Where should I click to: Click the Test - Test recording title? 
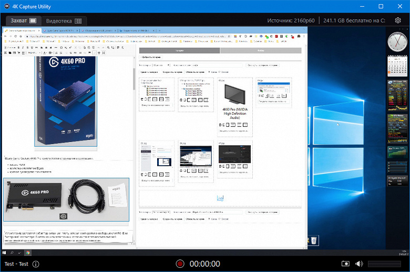click(x=16, y=264)
